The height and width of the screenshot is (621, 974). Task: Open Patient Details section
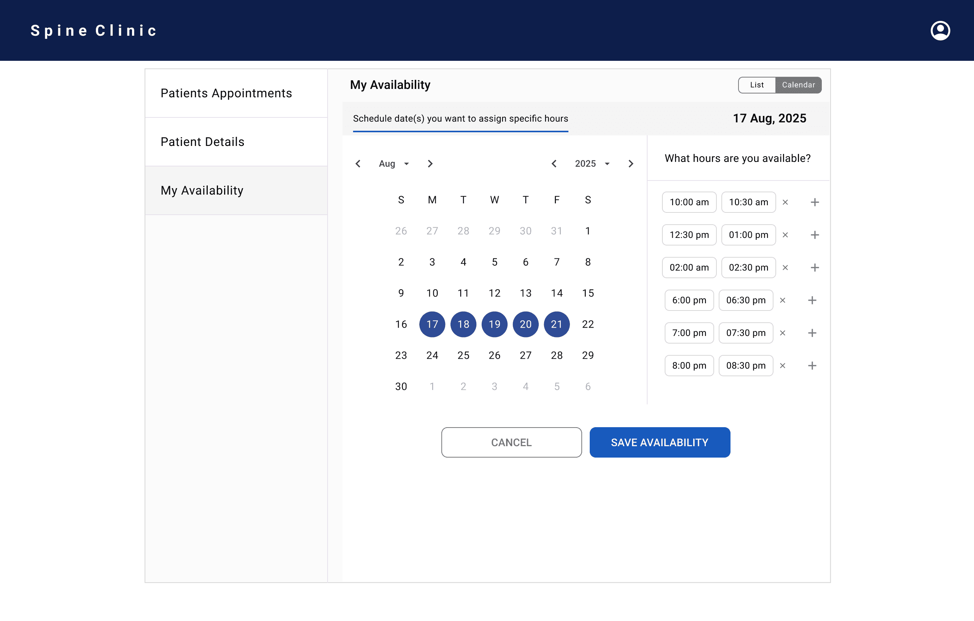202,142
